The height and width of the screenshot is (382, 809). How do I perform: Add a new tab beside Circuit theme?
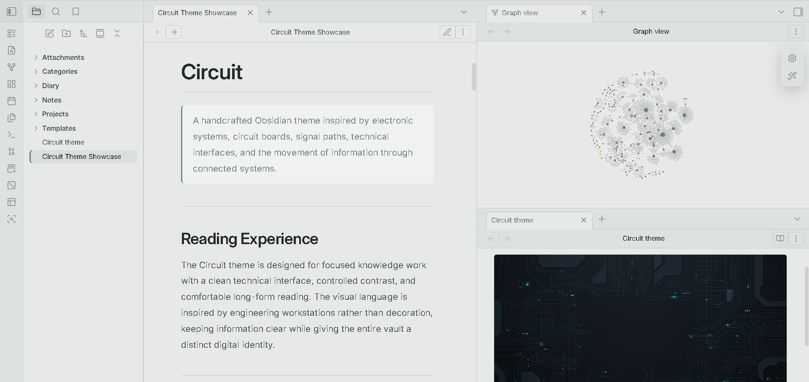[602, 219]
